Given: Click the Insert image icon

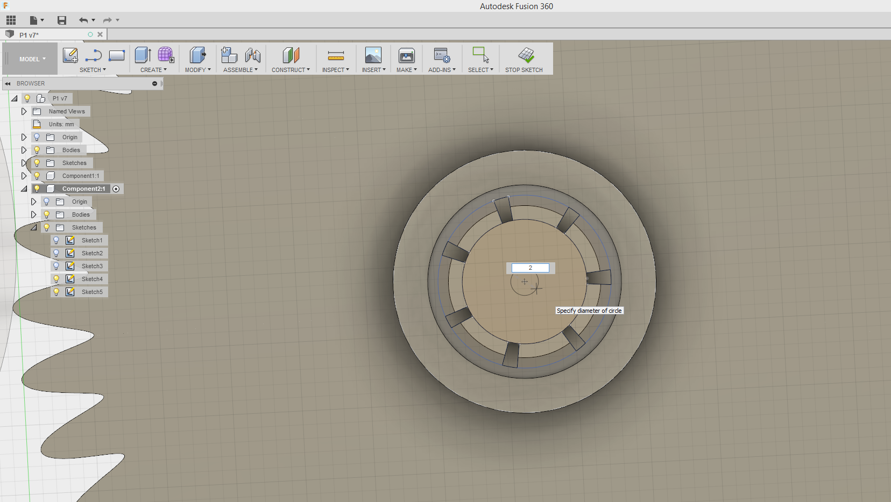Looking at the screenshot, I should [373, 55].
